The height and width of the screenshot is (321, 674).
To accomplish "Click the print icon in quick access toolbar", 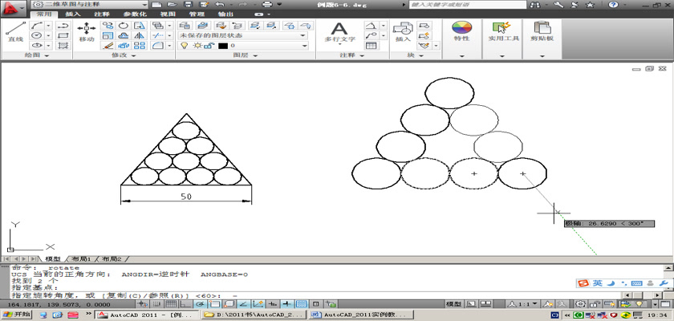I will pyautogui.click(x=267, y=5).
